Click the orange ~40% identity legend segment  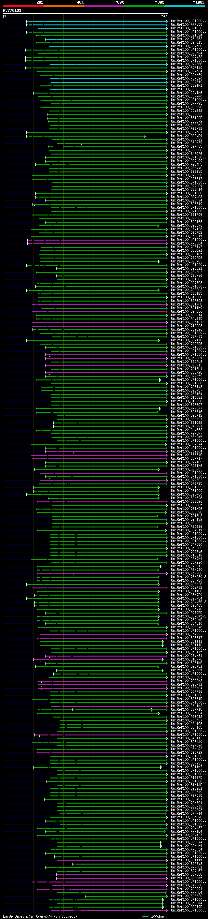[64, 6]
